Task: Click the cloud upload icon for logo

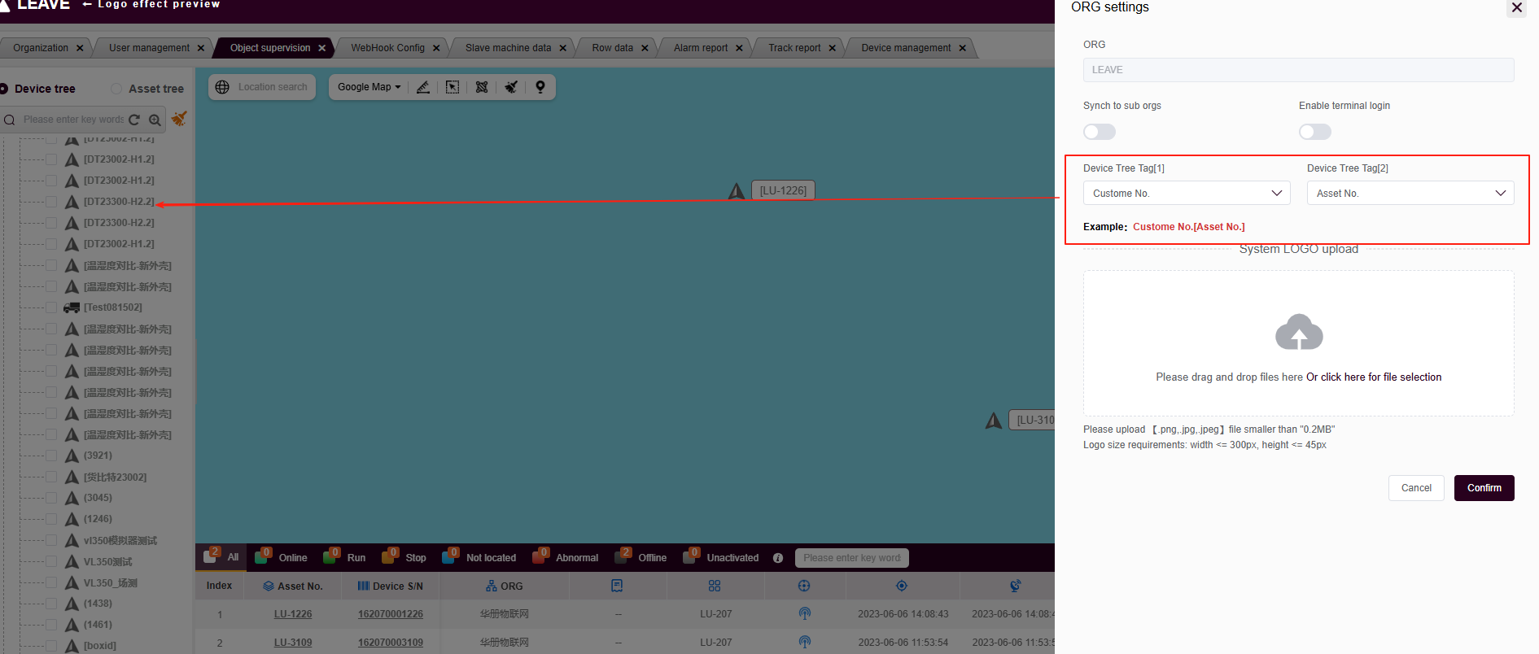Action: (1298, 332)
